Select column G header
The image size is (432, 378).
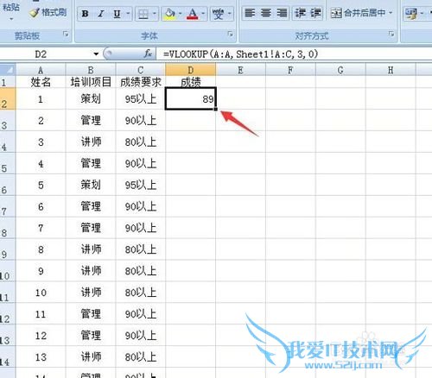coord(340,70)
